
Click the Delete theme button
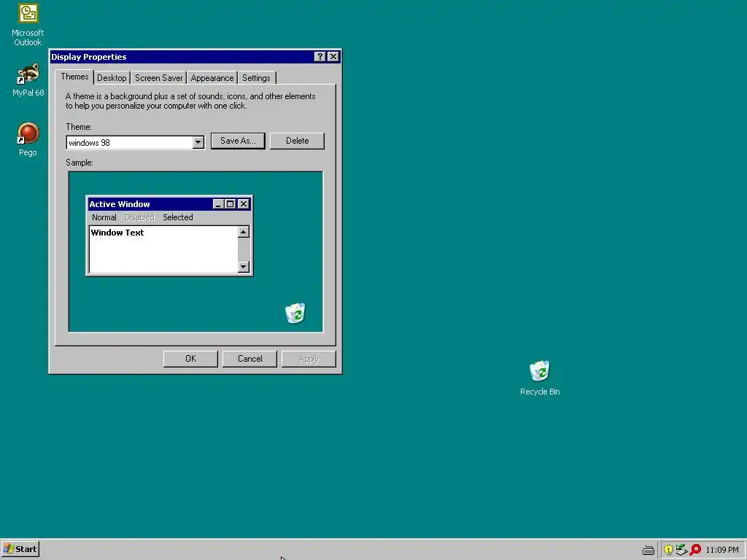point(298,141)
